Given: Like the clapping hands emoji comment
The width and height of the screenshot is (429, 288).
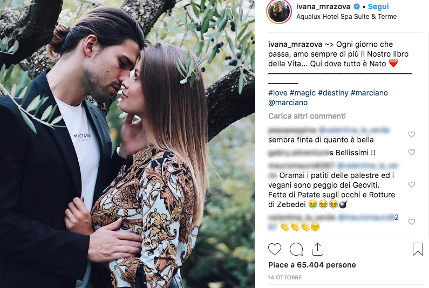Looking at the screenshot, I should click(x=412, y=222).
